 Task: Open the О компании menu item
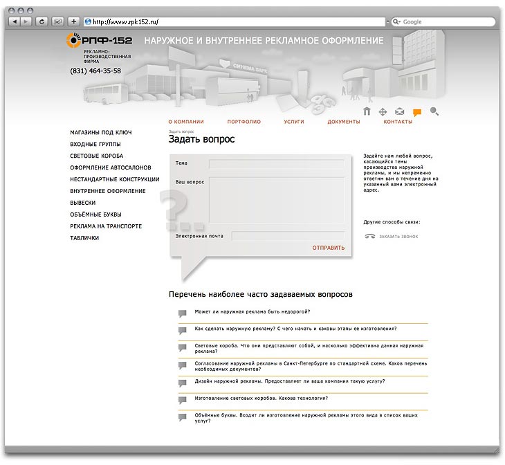186,122
